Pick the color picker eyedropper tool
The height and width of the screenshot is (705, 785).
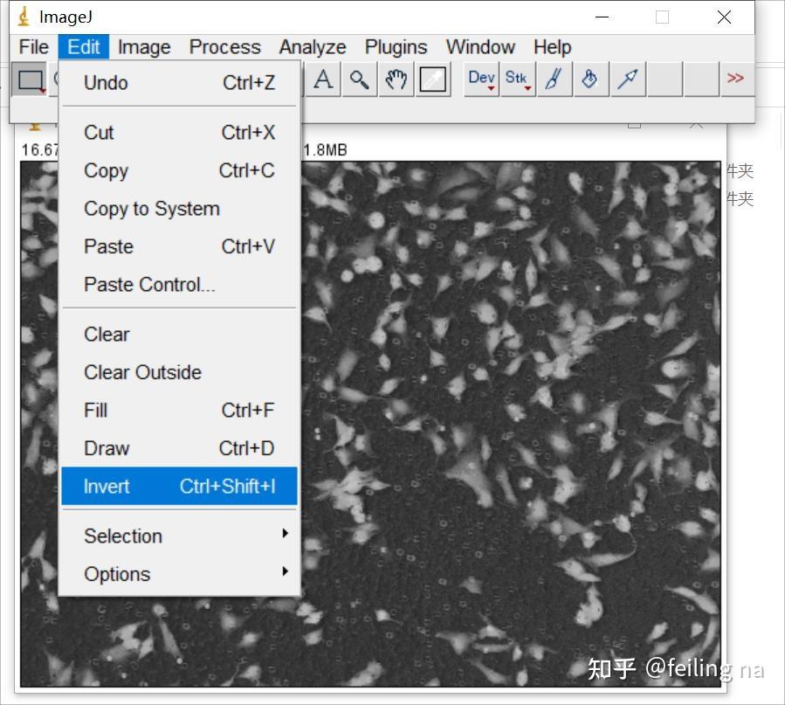click(x=433, y=79)
